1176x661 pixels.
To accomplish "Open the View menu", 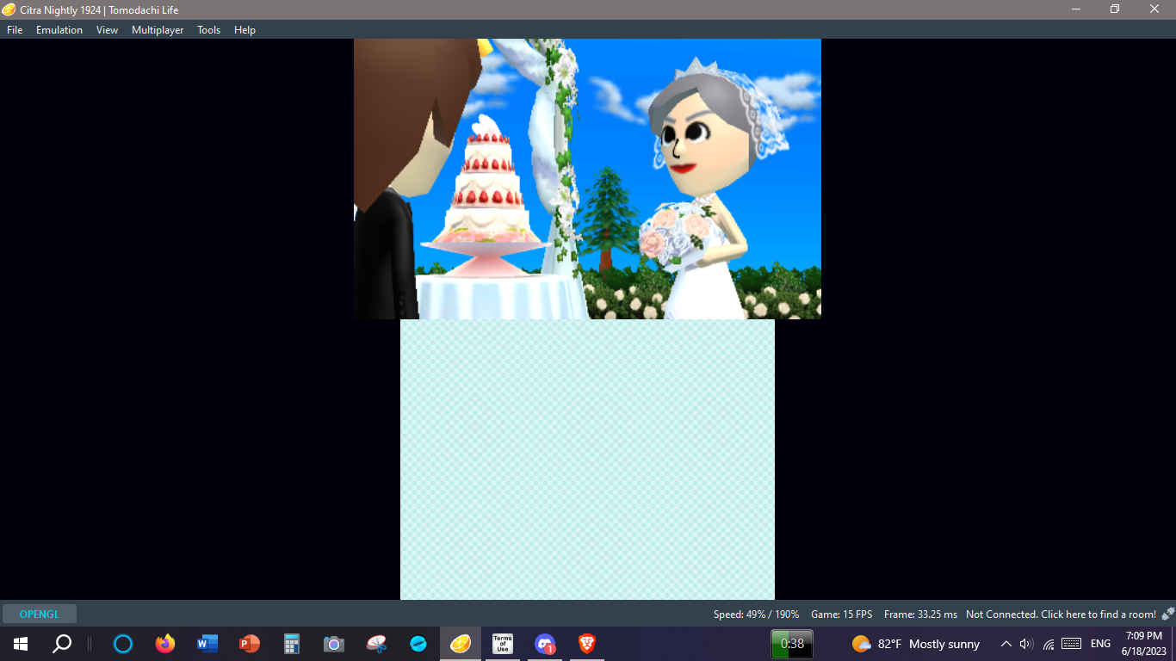I will tap(107, 30).
